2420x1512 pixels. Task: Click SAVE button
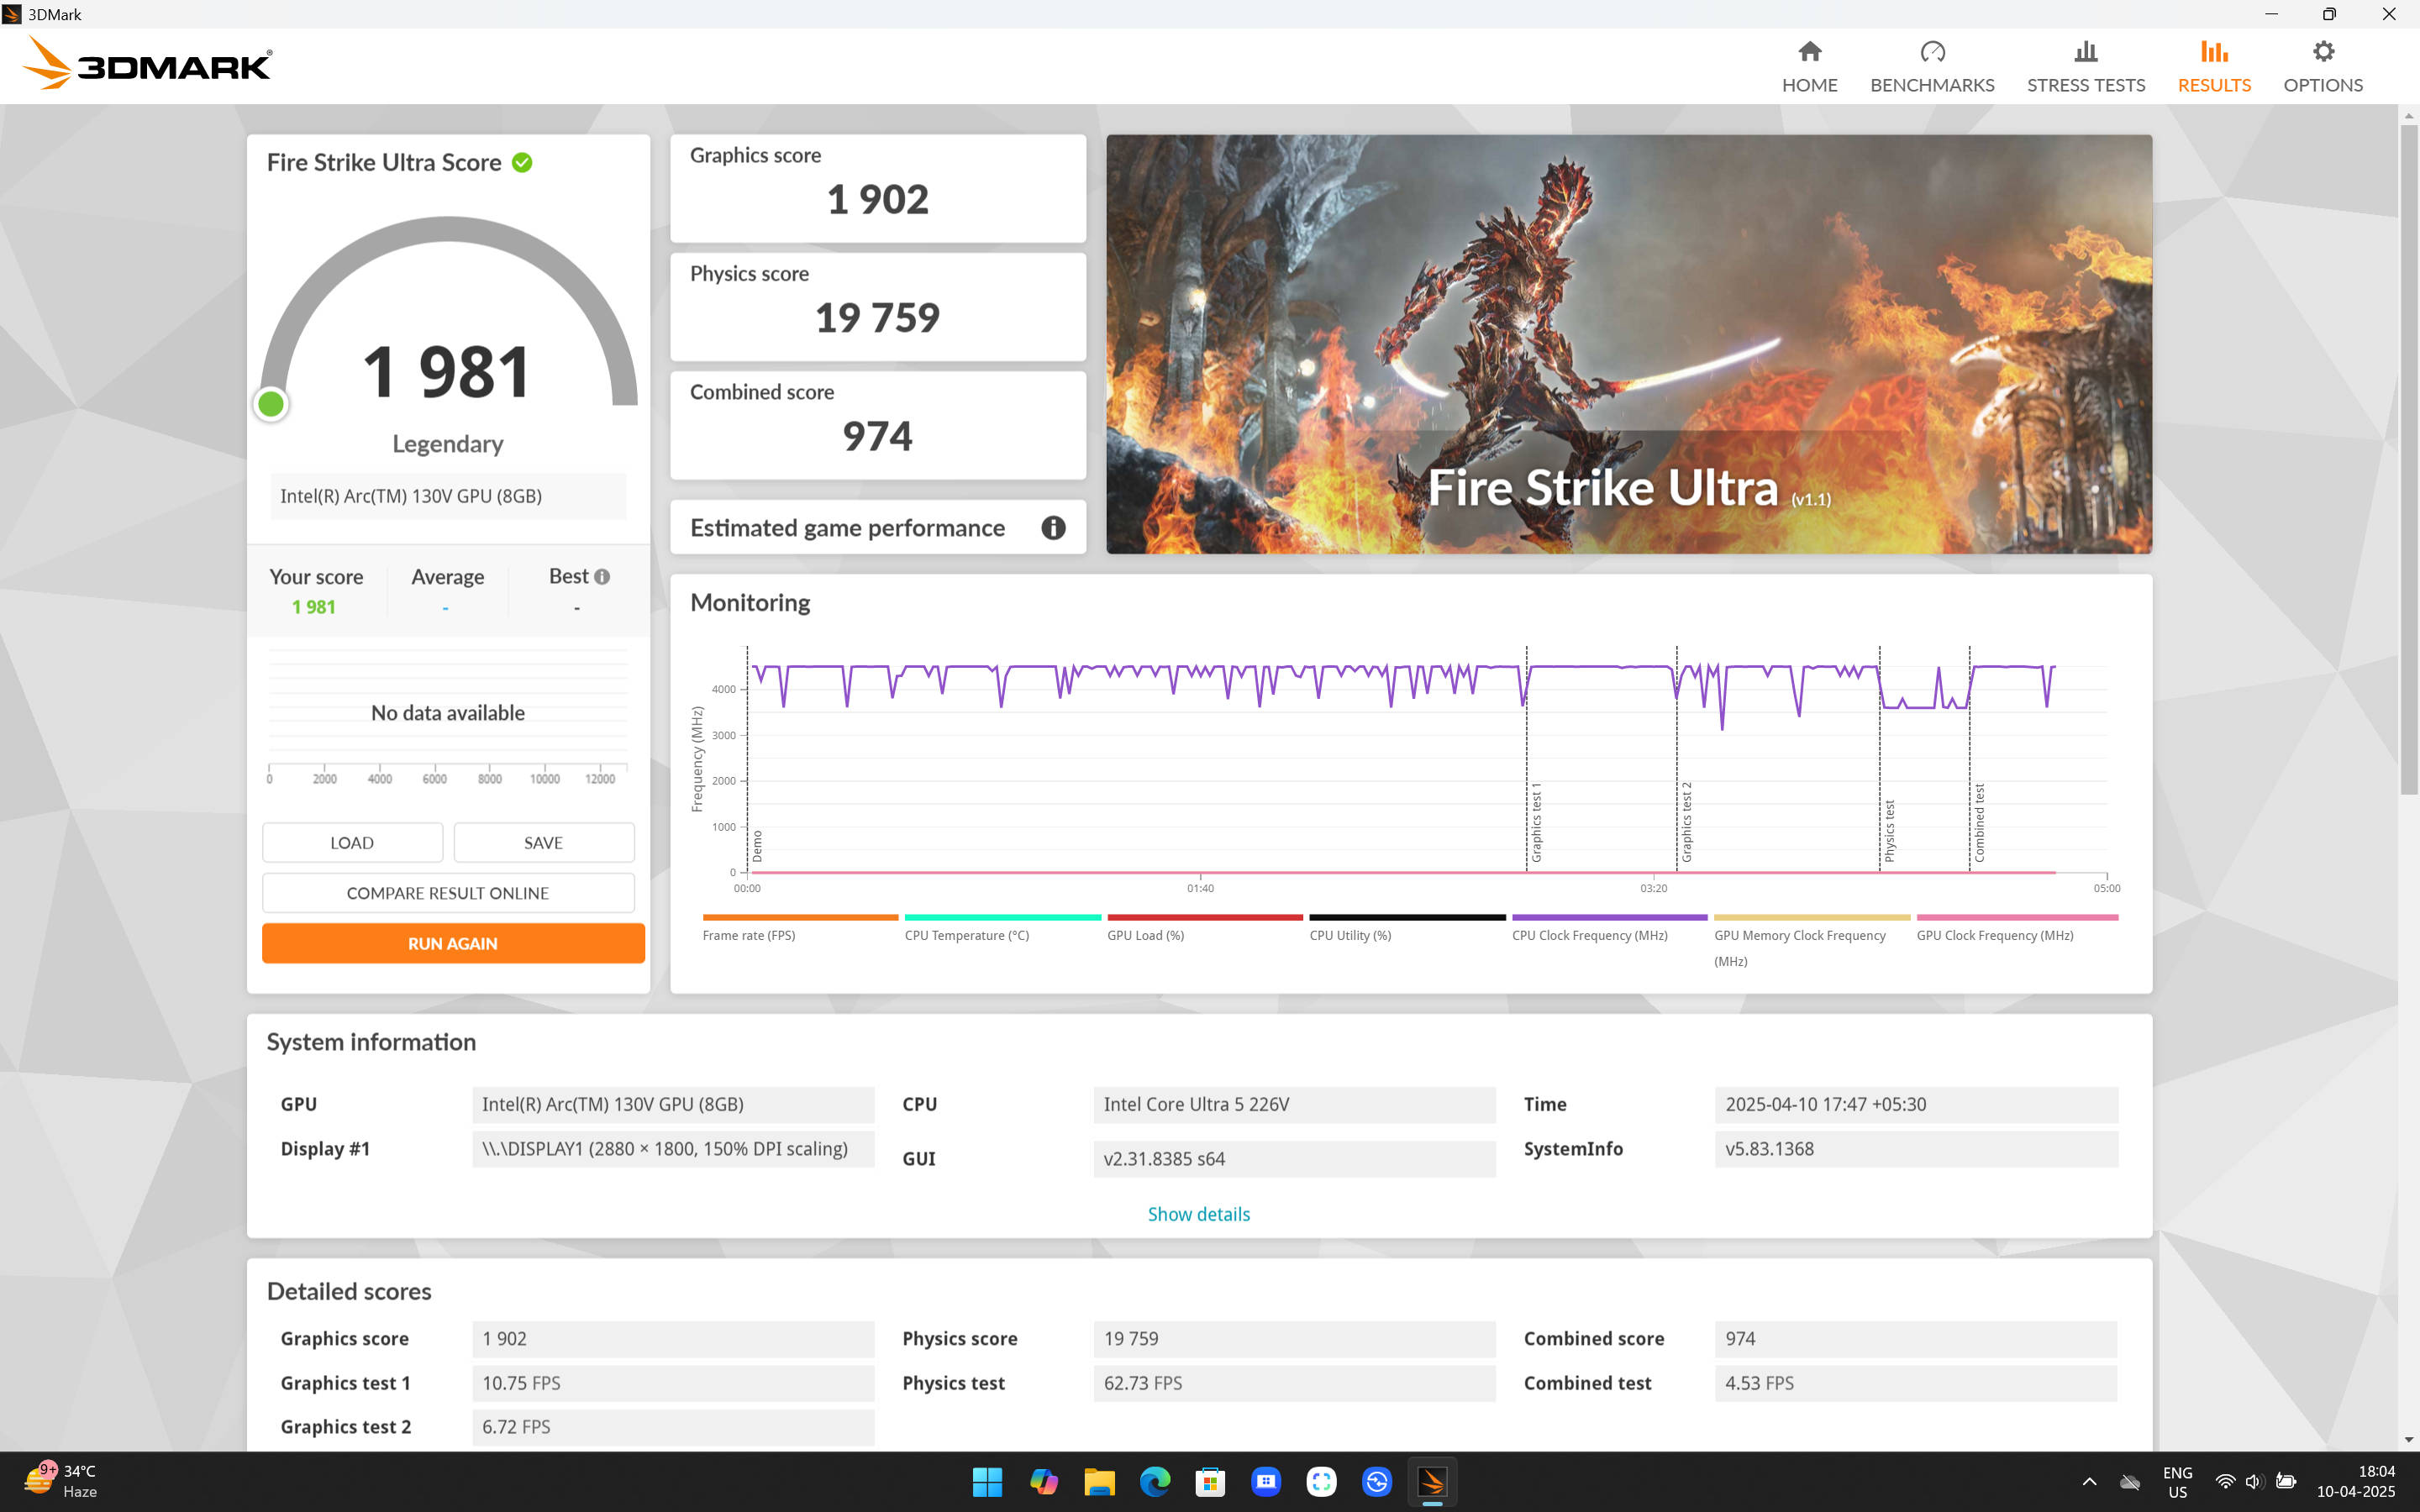click(x=543, y=842)
